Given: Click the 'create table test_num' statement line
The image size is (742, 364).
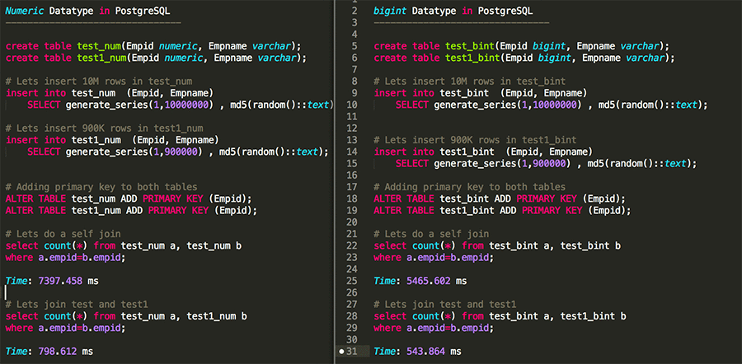Looking at the screenshot, I should 153,46.
